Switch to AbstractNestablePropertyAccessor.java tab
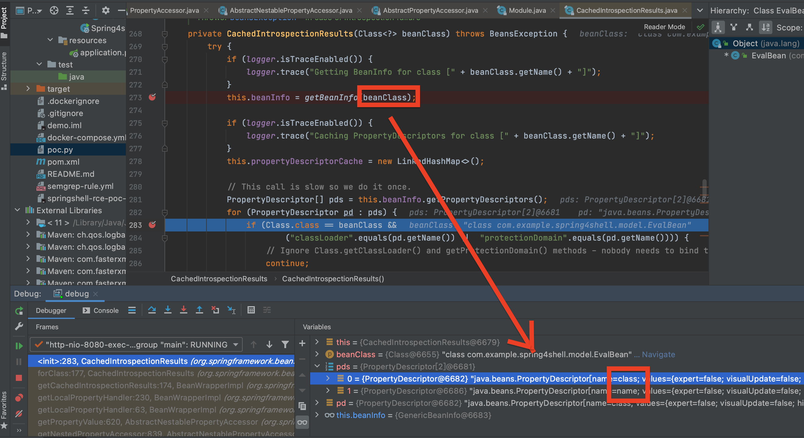The height and width of the screenshot is (438, 804). coord(291,10)
